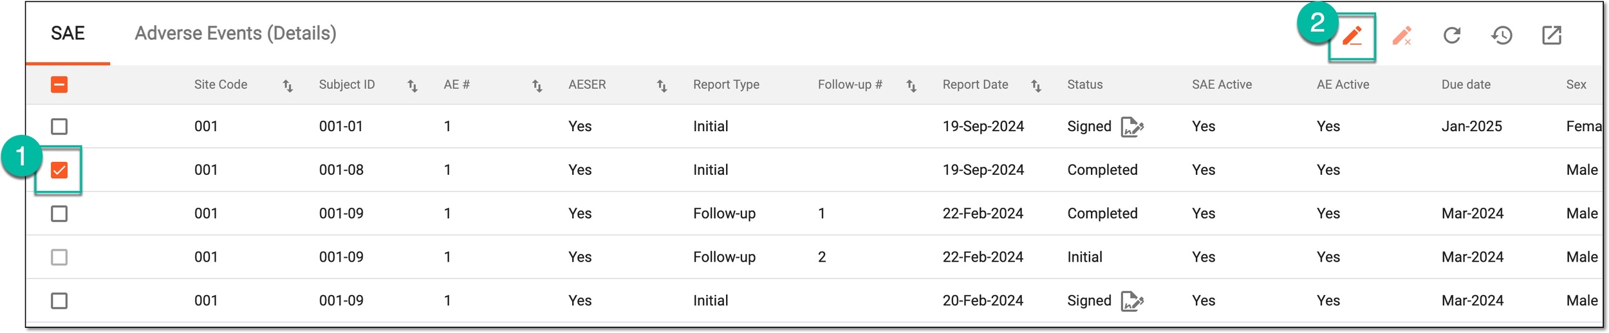Viewport: 1609px width, 333px height.
Task: Refresh the SAE table
Action: pos(1452,35)
